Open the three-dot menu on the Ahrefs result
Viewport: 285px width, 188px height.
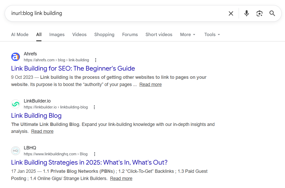(x=96, y=60)
